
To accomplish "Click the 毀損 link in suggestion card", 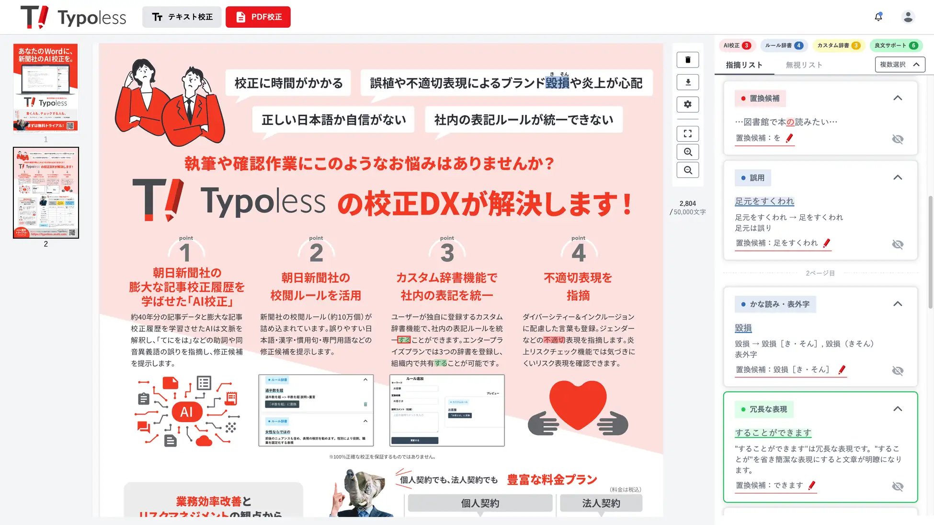I will [x=743, y=328].
